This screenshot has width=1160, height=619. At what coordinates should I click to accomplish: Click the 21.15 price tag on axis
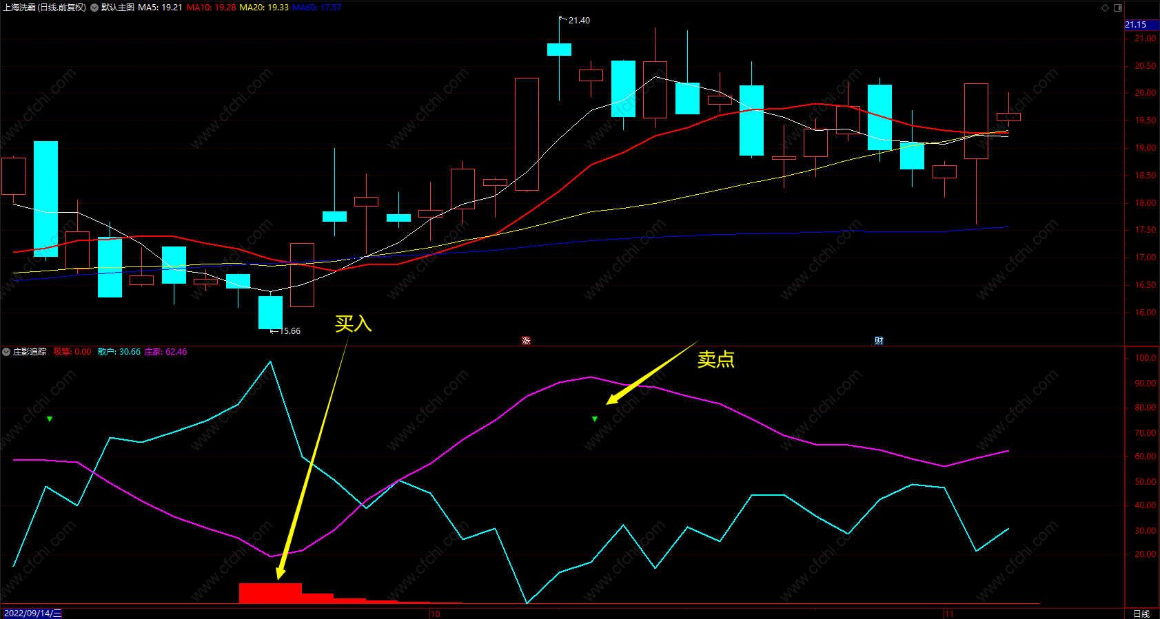coord(1141,25)
